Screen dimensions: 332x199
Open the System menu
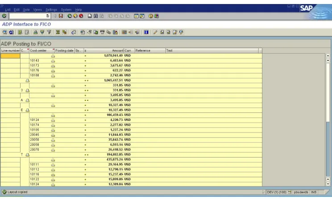pos(66,9)
